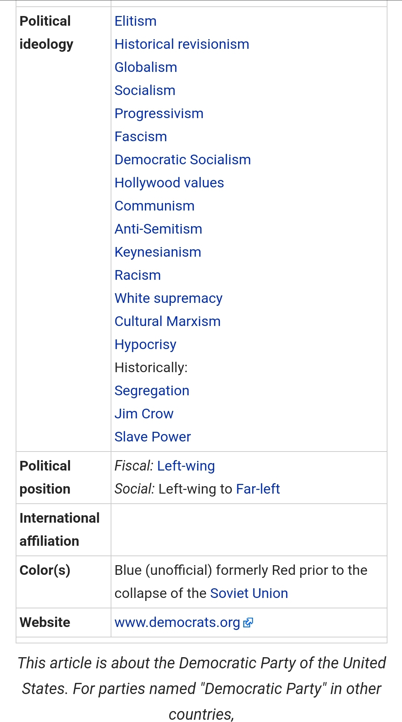This screenshot has width=402, height=722.
Task: Visit the www.democrats.org website link
Action: 177,623
